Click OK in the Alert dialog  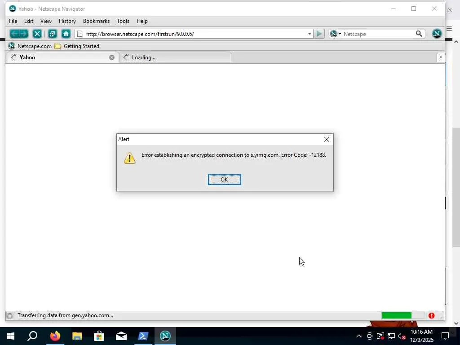pos(225,180)
